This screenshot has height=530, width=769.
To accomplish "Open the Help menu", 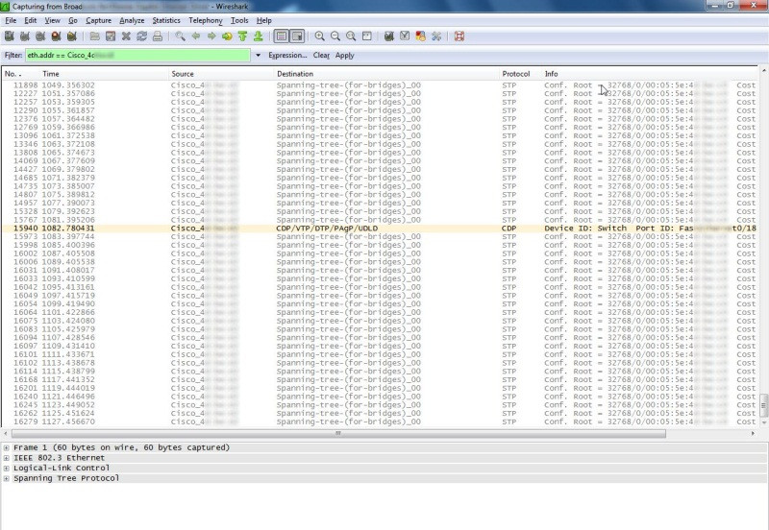I will coord(263,20).
